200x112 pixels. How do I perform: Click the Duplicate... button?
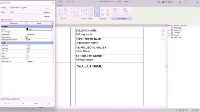(47, 12)
